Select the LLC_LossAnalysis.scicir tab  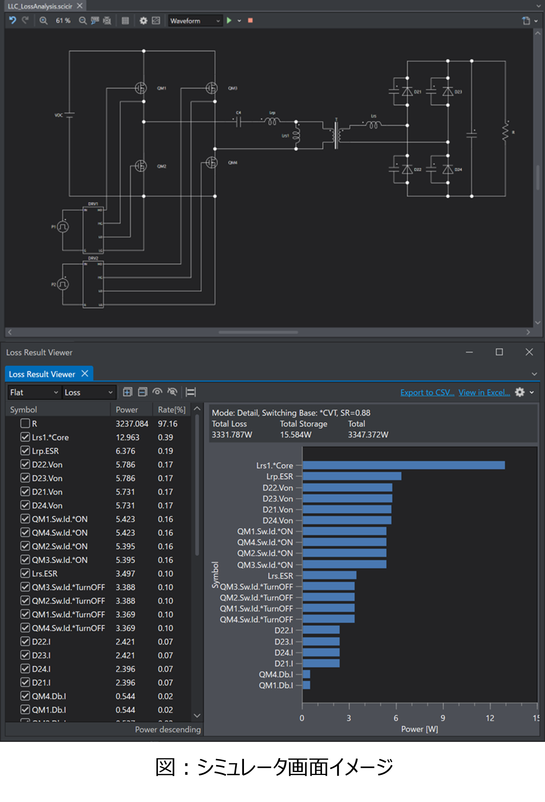pos(40,6)
